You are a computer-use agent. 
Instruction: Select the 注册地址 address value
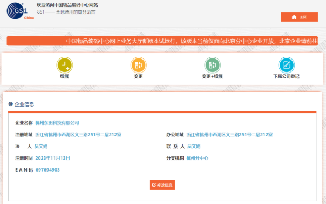click(78, 135)
